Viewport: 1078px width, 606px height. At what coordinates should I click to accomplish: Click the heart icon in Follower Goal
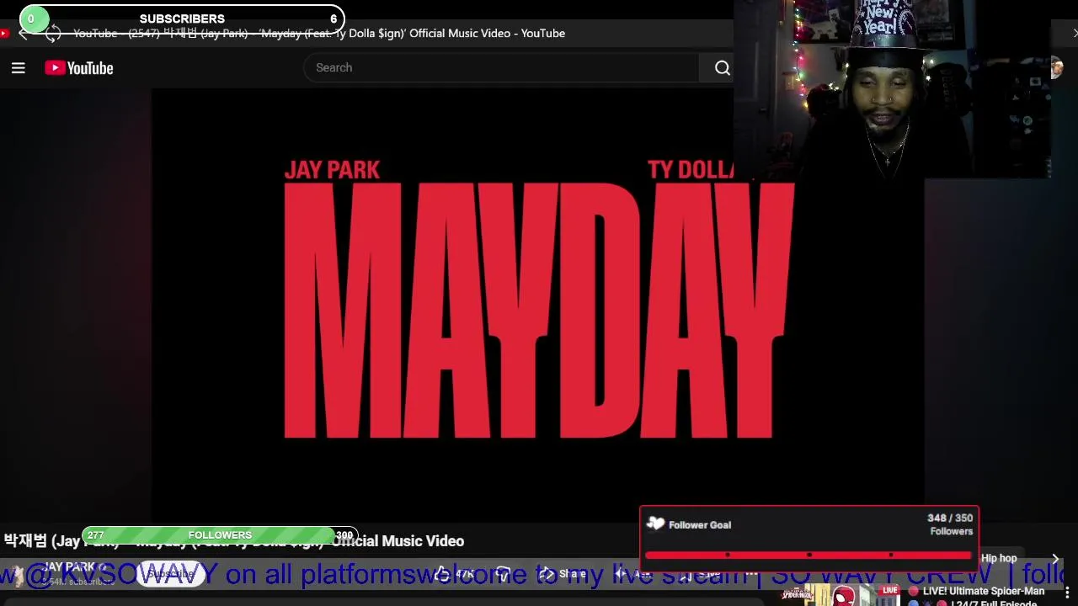(655, 524)
